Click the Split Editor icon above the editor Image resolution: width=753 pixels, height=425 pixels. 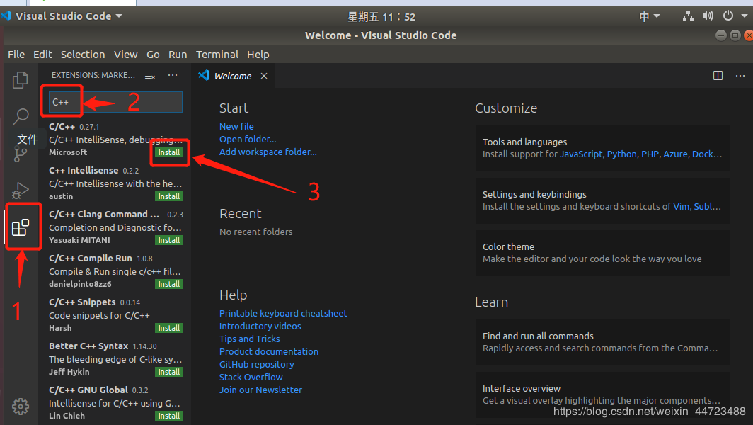pos(718,75)
